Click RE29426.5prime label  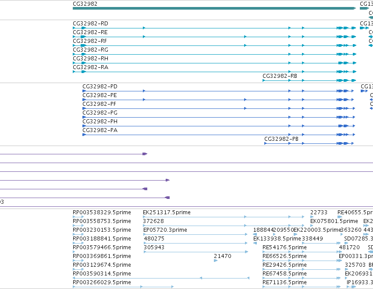284,265
